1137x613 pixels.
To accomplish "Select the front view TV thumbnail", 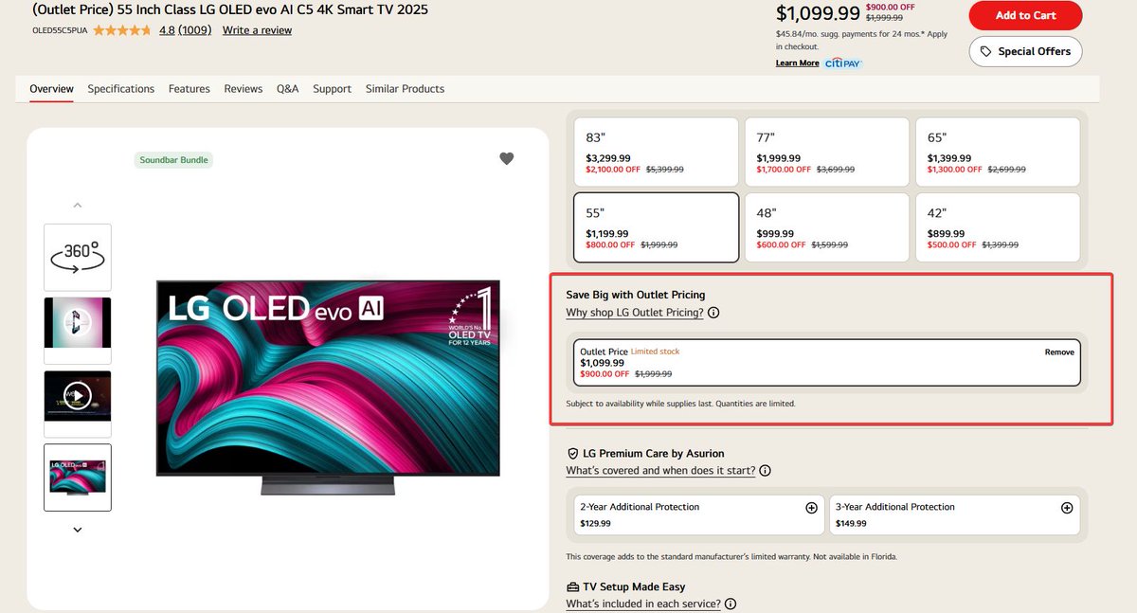I will click(78, 478).
